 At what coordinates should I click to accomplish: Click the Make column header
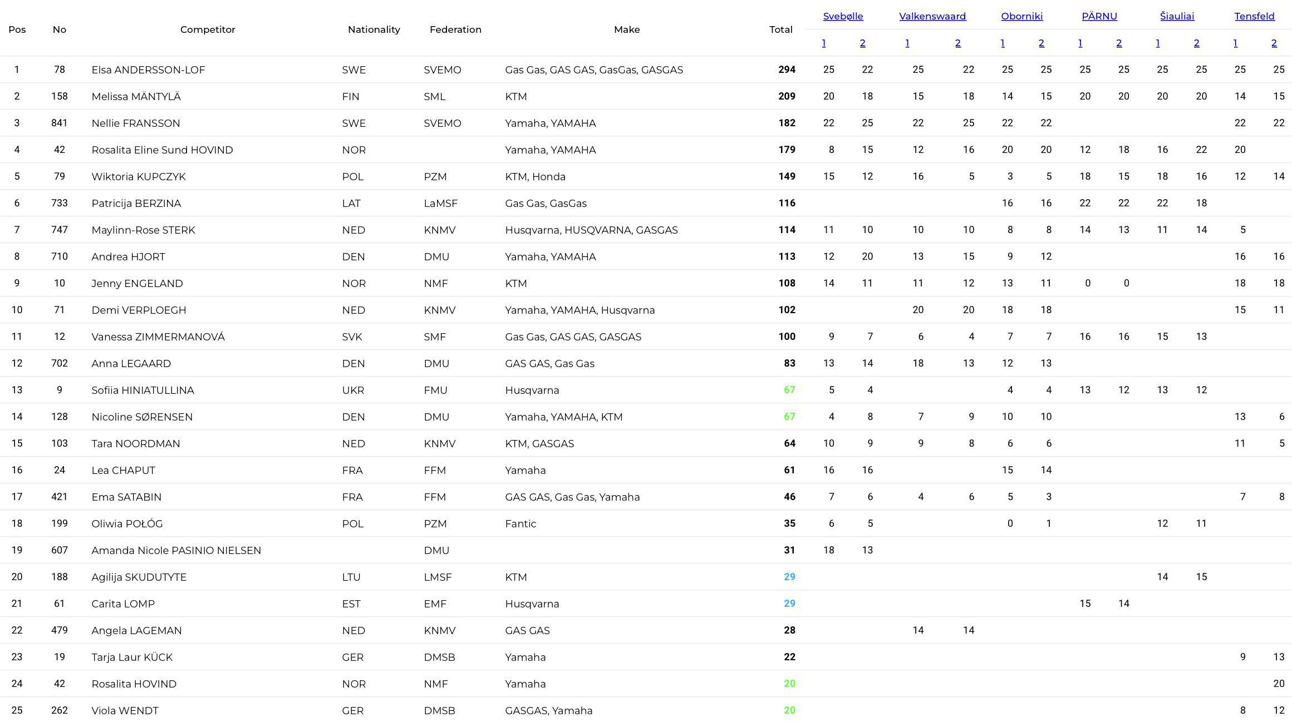click(627, 29)
